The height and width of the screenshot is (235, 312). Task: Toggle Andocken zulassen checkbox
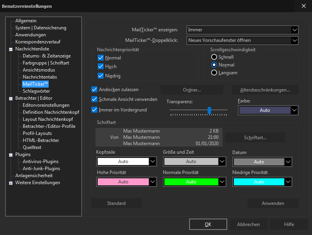[94, 90]
